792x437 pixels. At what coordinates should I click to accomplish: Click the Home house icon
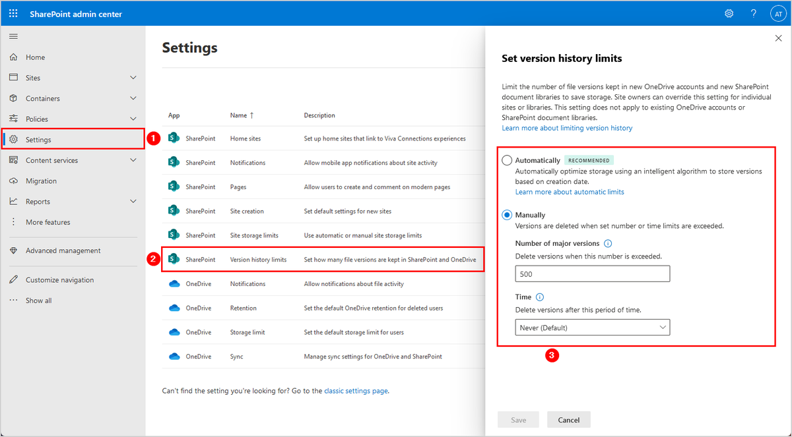click(x=13, y=57)
